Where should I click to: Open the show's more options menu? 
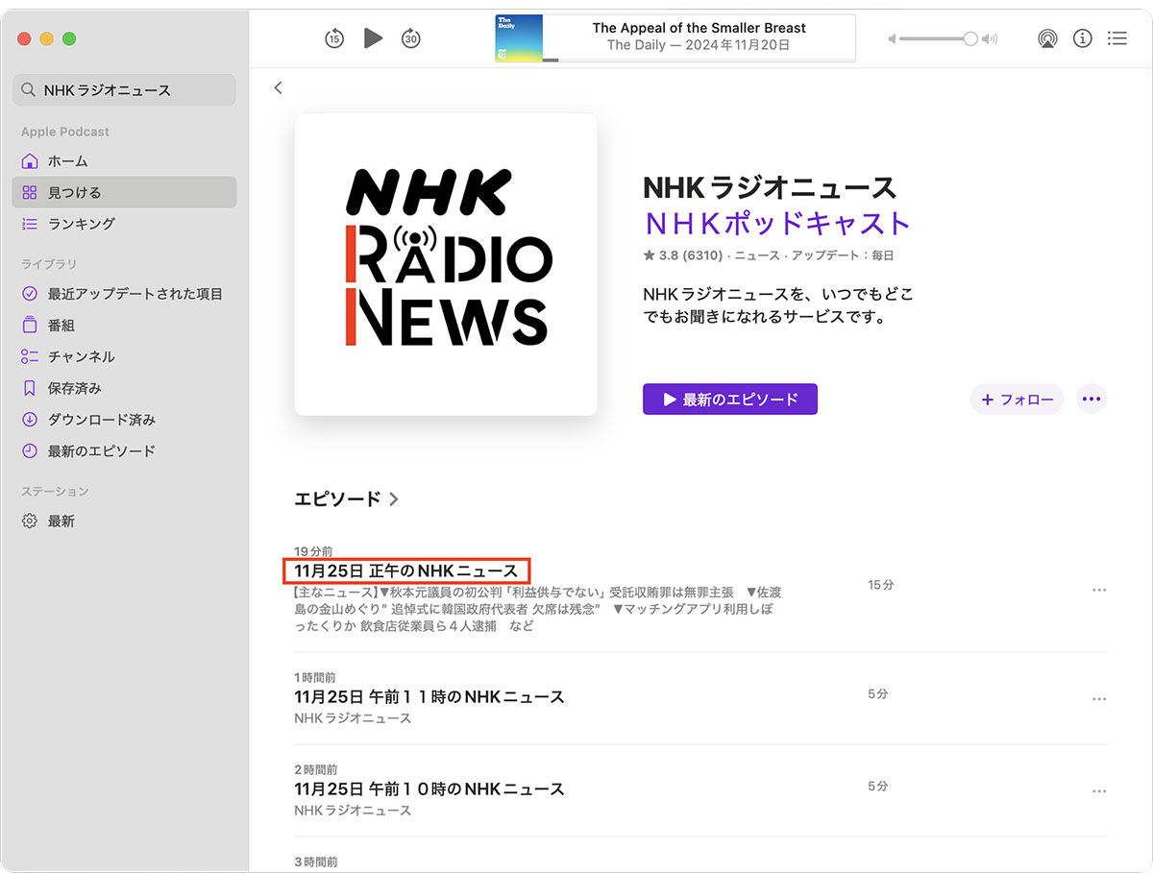[1092, 400]
